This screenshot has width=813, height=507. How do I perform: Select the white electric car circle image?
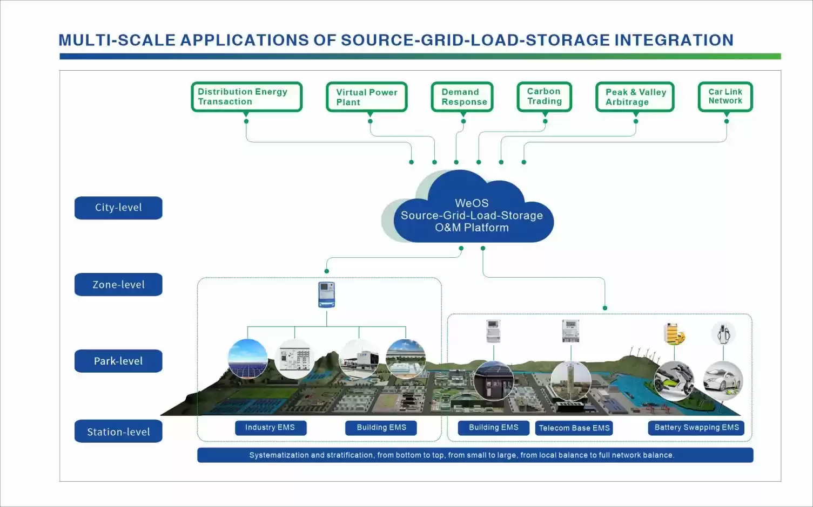723,381
